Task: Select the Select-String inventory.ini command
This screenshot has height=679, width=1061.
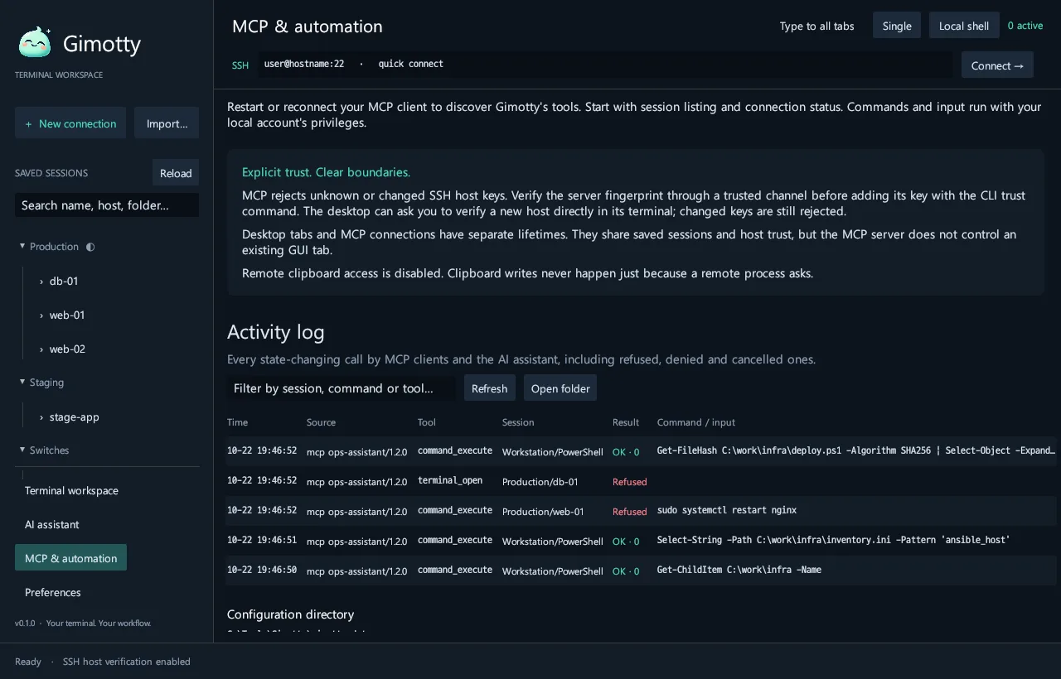Action: pos(834,541)
